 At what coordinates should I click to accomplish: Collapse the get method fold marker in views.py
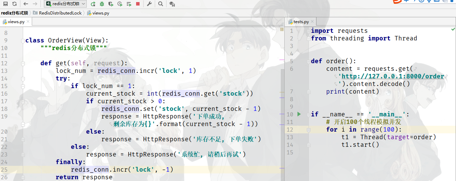[23, 63]
